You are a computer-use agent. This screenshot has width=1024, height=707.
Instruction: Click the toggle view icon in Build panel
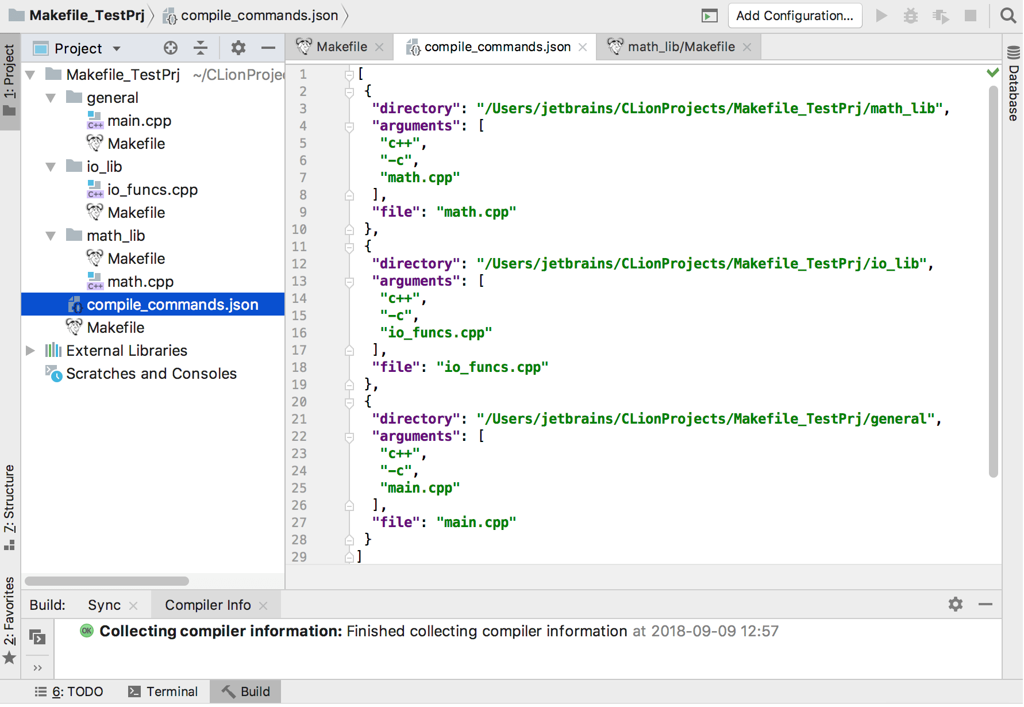coord(37,637)
